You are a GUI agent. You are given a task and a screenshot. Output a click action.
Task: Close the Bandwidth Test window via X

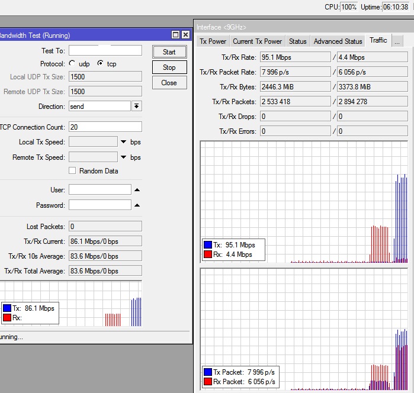(x=185, y=34)
